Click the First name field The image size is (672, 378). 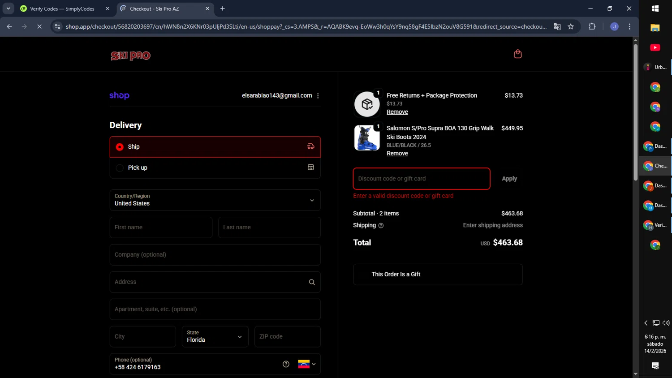(161, 228)
